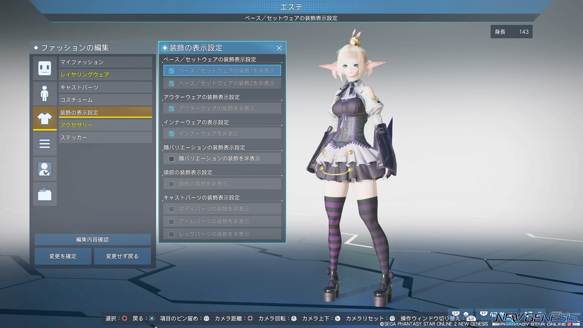
Task: Select ステッカー menu item
Action: click(x=105, y=138)
